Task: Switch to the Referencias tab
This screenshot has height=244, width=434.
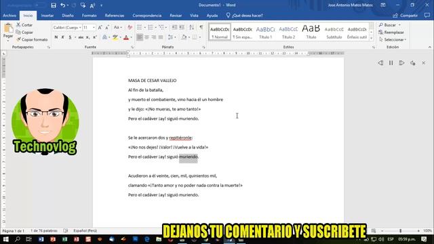Action: [x=115, y=16]
